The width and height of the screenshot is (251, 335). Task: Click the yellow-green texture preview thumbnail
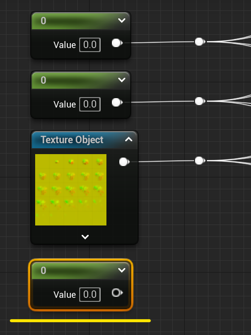coord(71,190)
